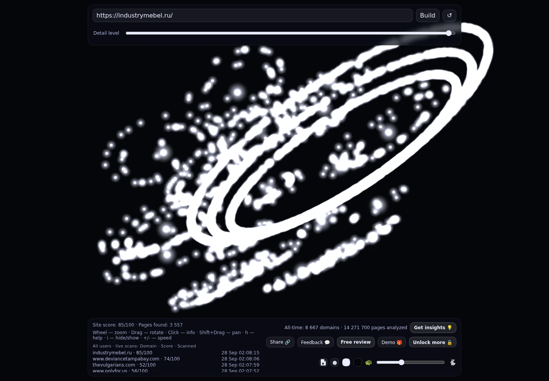Click the Detail level label
This screenshot has height=381, width=549.
click(x=106, y=33)
